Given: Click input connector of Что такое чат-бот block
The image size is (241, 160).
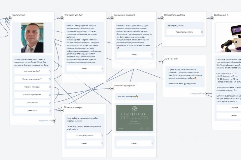Looking at the screenshot, I should tap(62, 18).
